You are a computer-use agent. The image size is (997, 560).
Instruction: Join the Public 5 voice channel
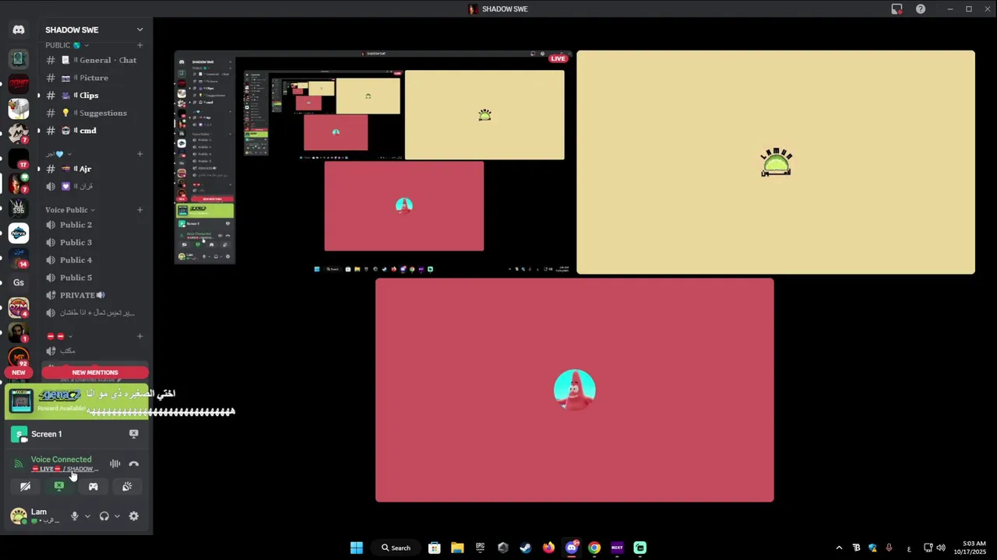[x=94, y=278]
